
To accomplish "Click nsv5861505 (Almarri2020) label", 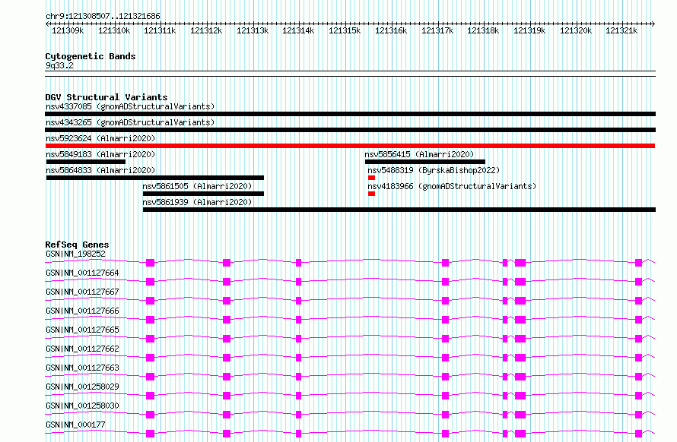I will [x=197, y=186].
